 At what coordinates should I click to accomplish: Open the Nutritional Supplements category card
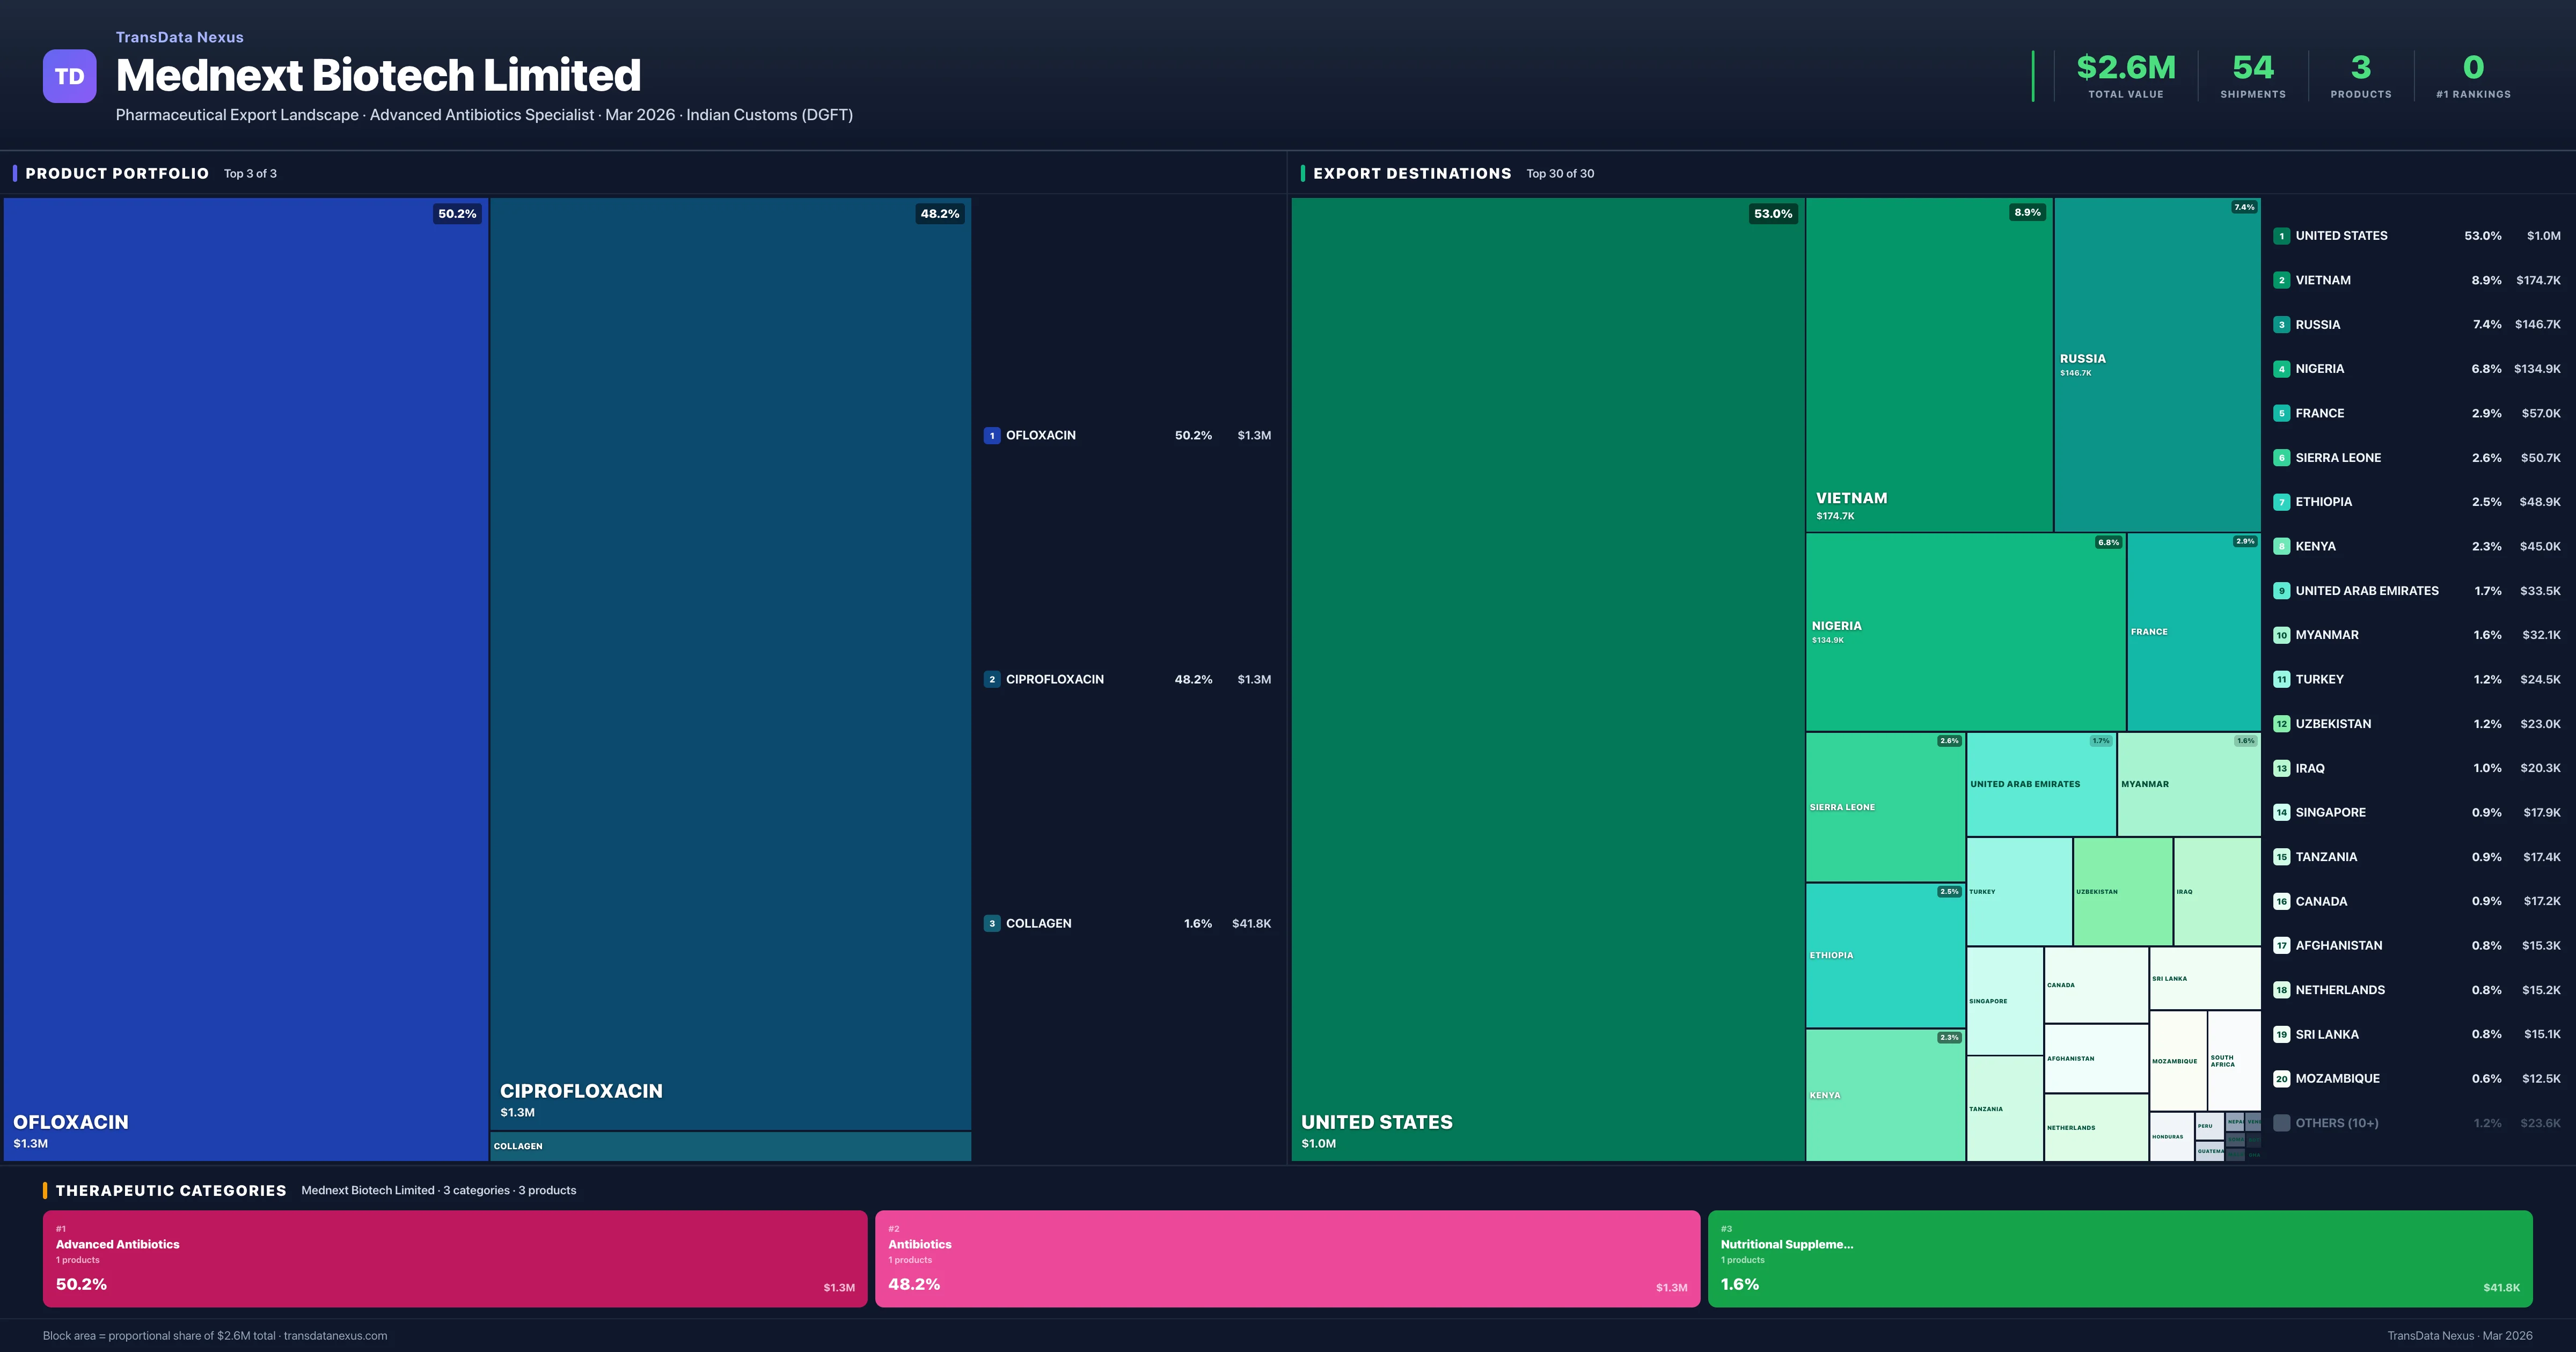tap(2119, 1258)
